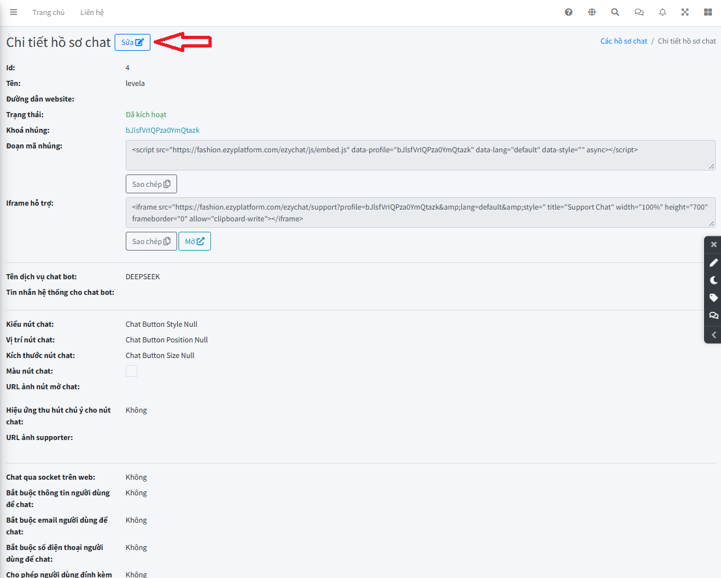Click the Kiểu nút chat label

pyautogui.click(x=30, y=324)
